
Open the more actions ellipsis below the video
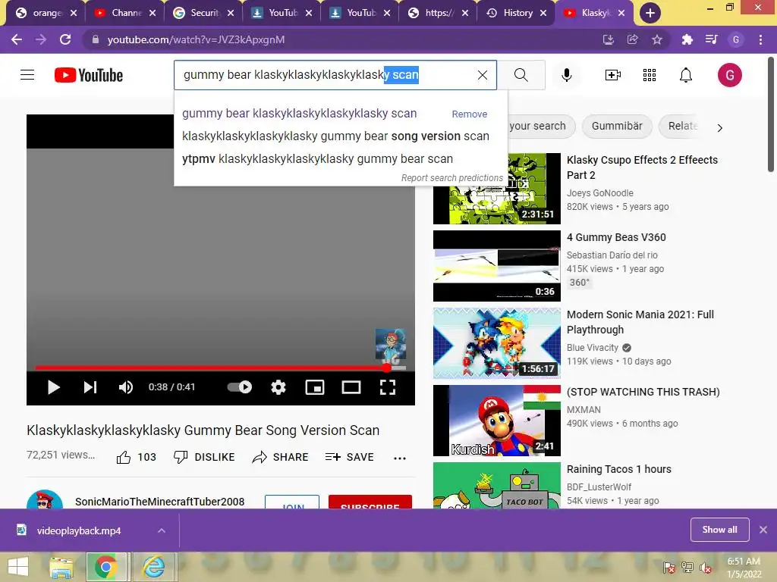coord(400,458)
